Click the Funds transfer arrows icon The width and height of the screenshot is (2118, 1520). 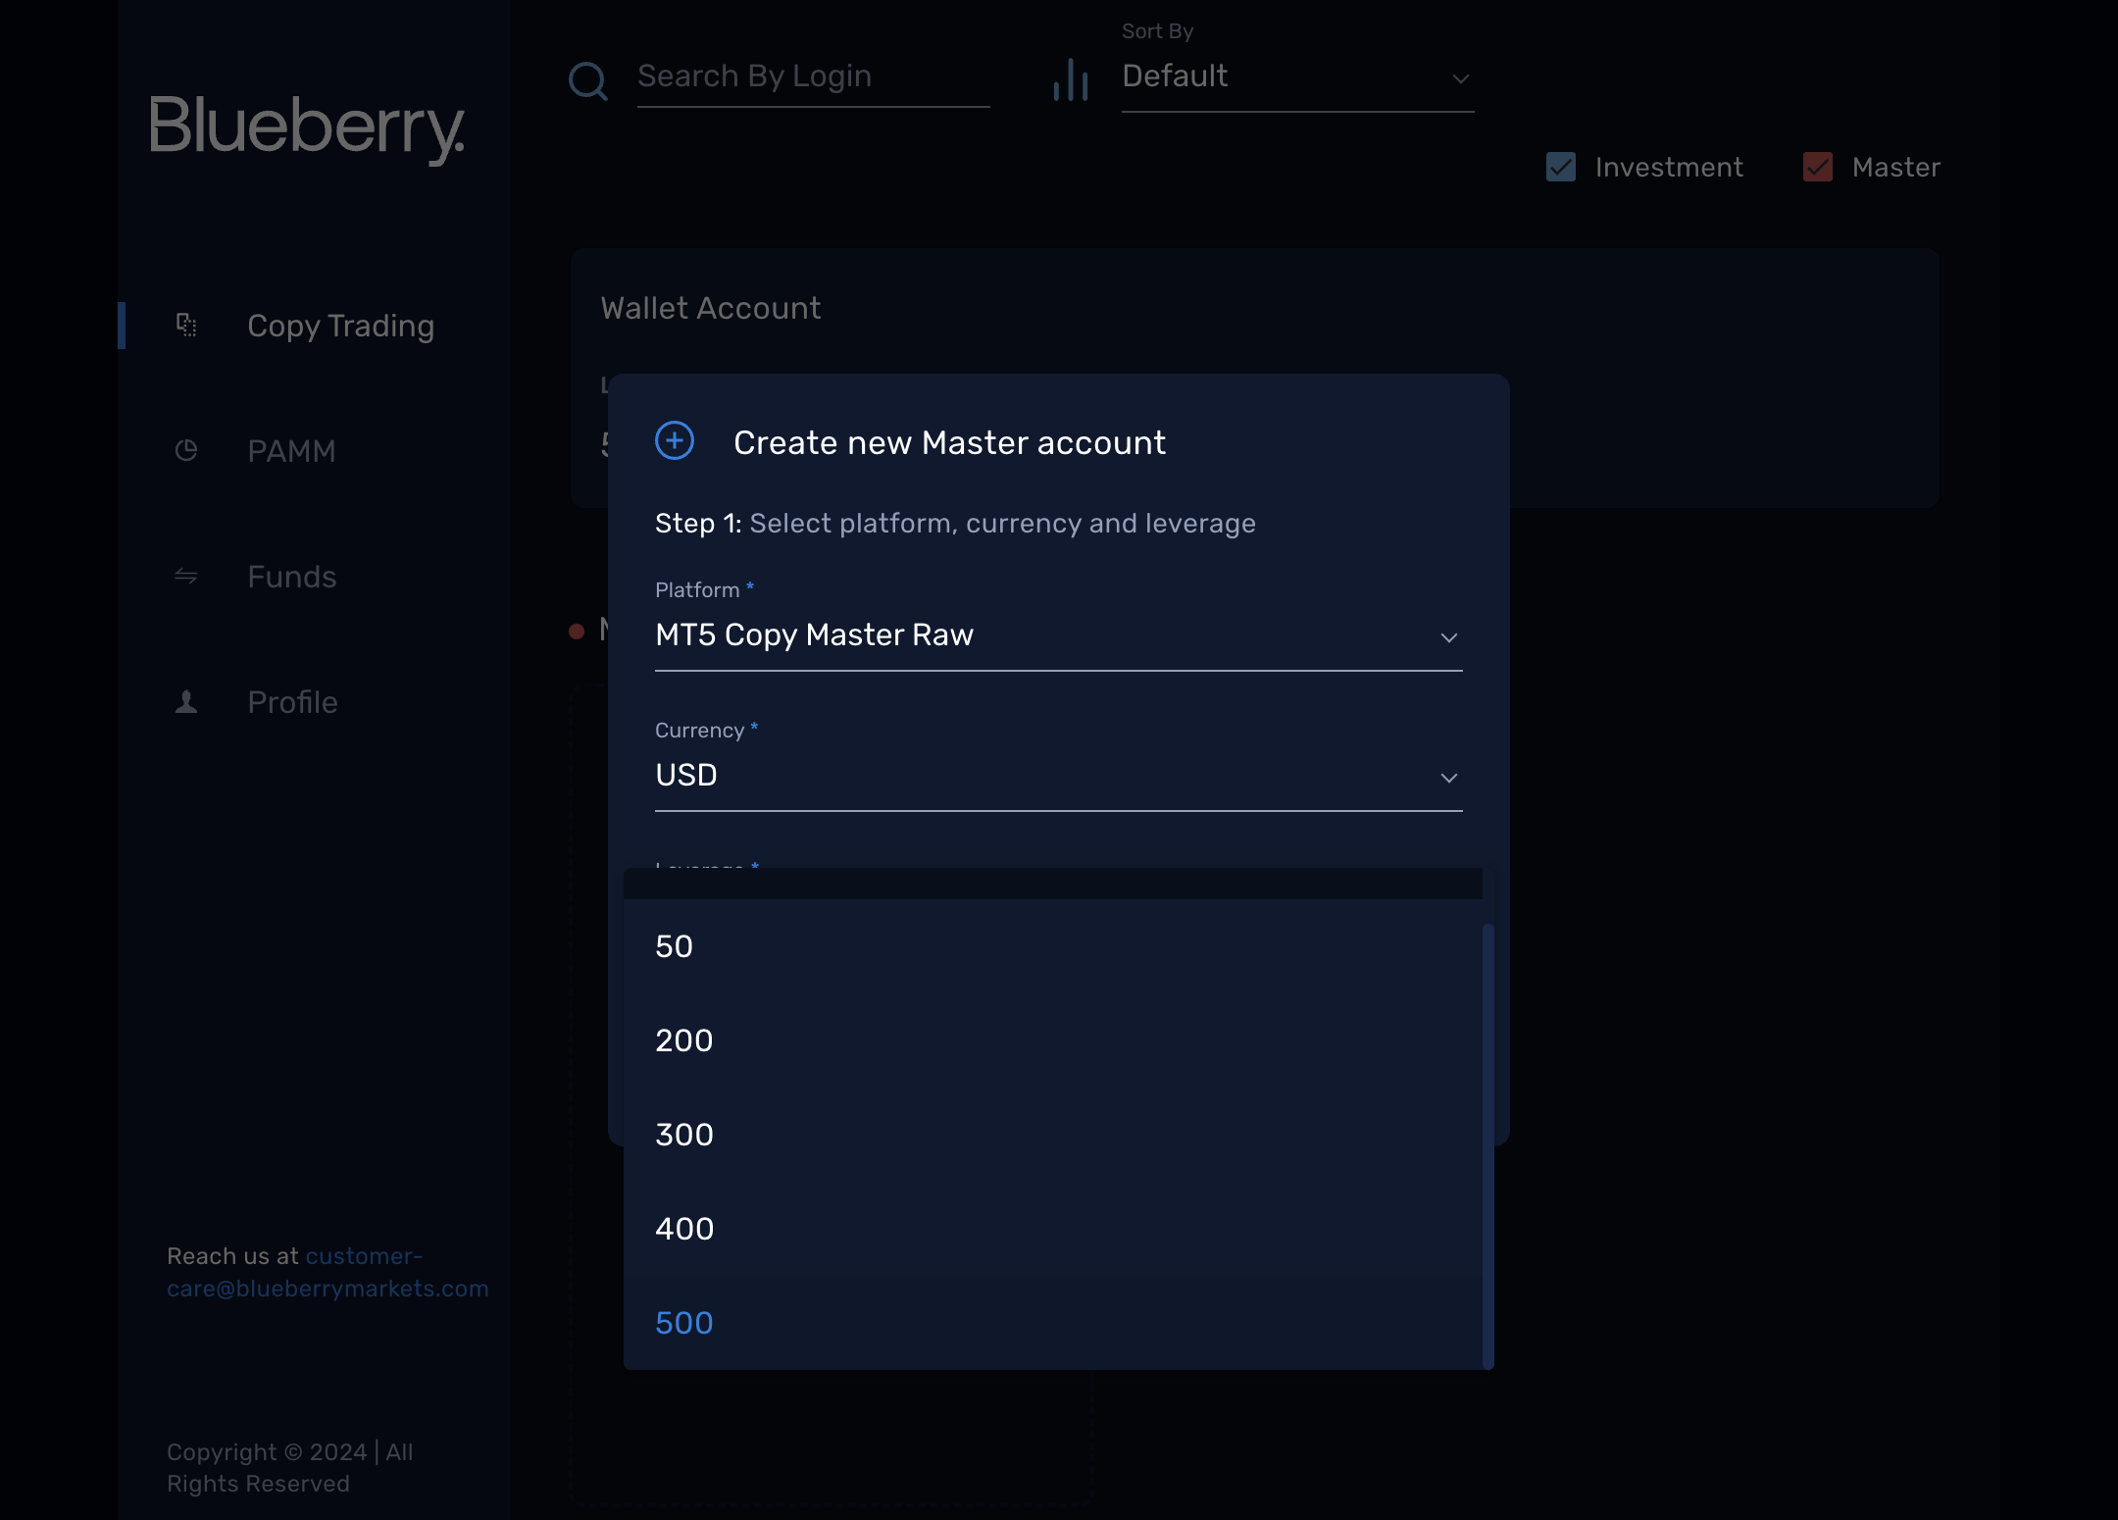click(186, 576)
